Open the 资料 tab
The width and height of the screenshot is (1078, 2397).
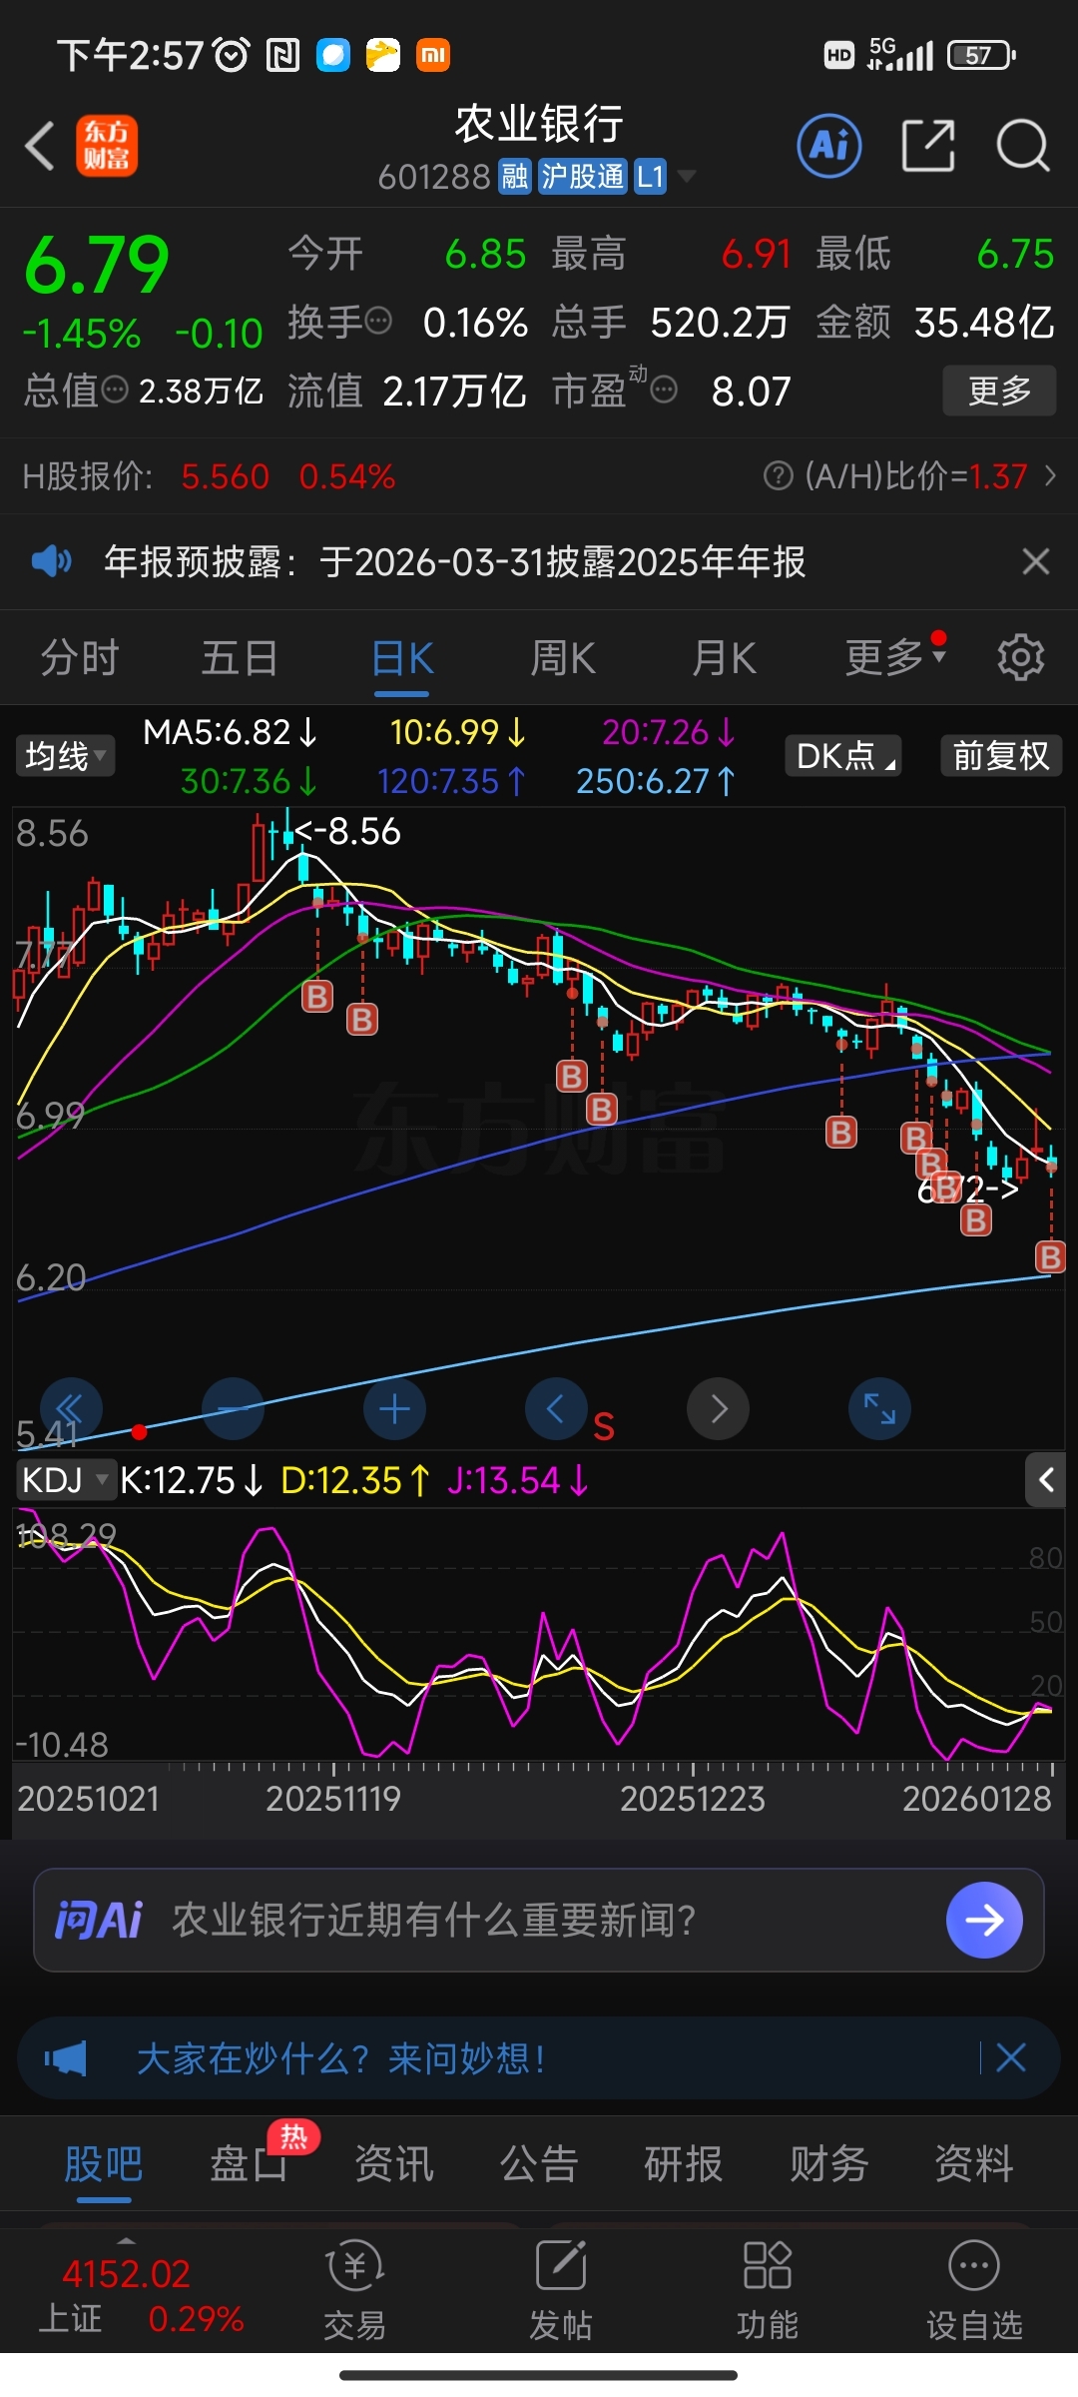click(x=974, y=2164)
